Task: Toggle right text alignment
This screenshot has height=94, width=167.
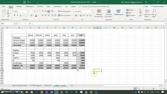Action: click(49, 15)
